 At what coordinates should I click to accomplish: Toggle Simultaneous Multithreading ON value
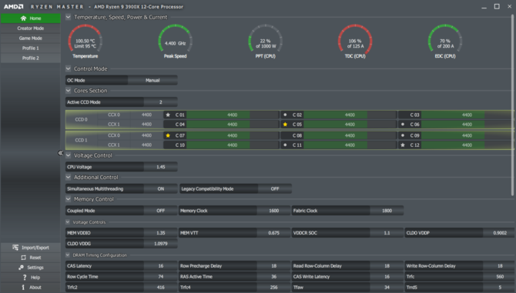tap(161, 189)
